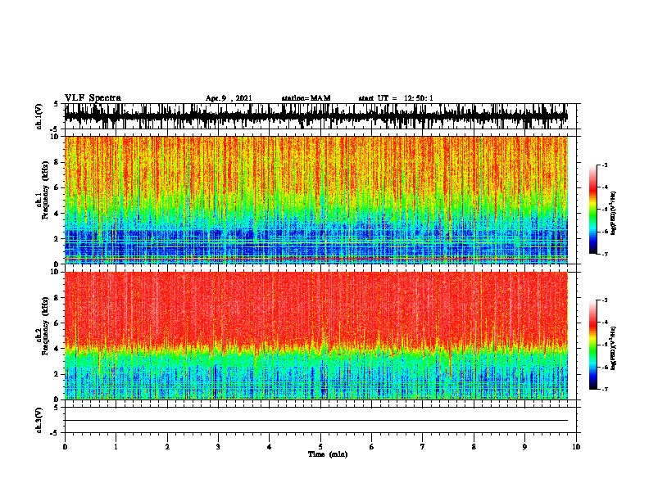Click the "-3" top label of ch.1 colorbar

604,165
